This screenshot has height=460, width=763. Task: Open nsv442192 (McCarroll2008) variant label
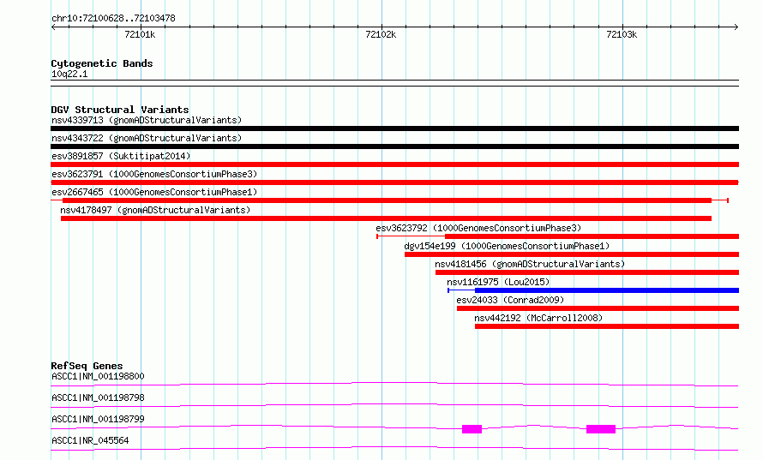538,318
